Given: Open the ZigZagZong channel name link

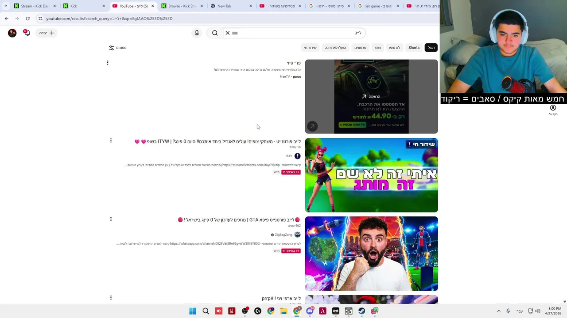Looking at the screenshot, I should coord(283,235).
